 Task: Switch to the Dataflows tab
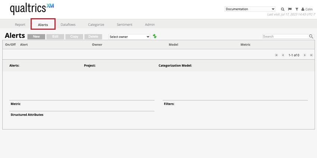[x=68, y=25]
